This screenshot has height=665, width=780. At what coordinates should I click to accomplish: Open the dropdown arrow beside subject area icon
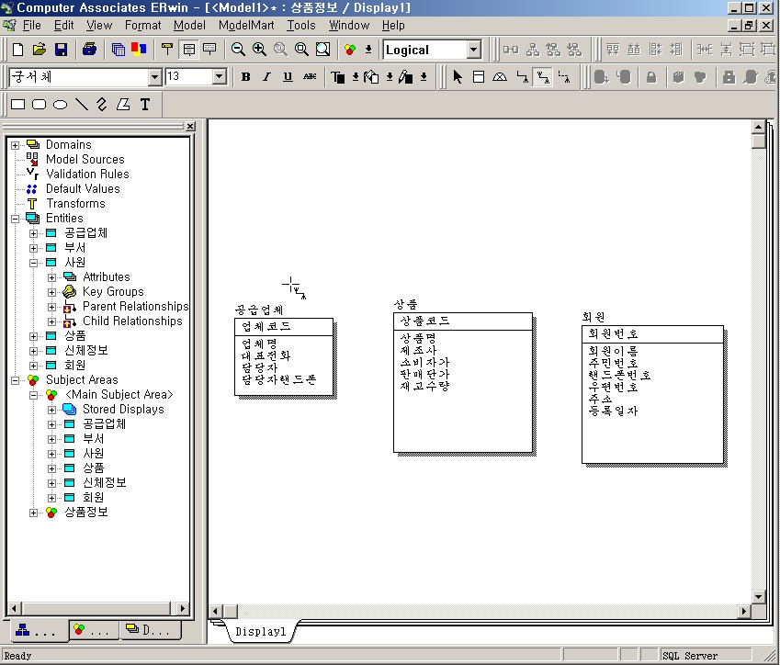tap(368, 50)
